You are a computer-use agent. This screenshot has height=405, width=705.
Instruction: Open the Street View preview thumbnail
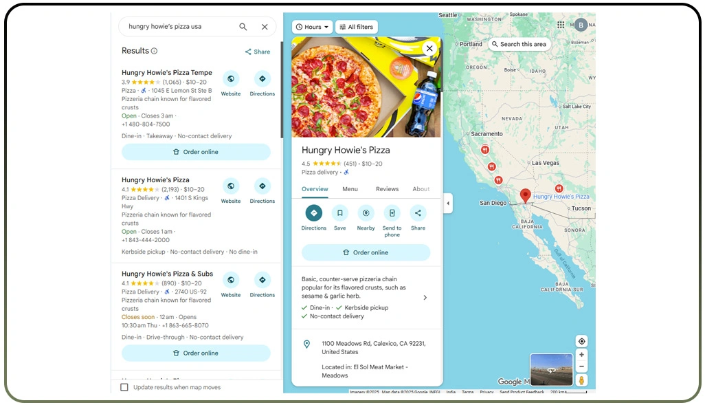pos(550,371)
